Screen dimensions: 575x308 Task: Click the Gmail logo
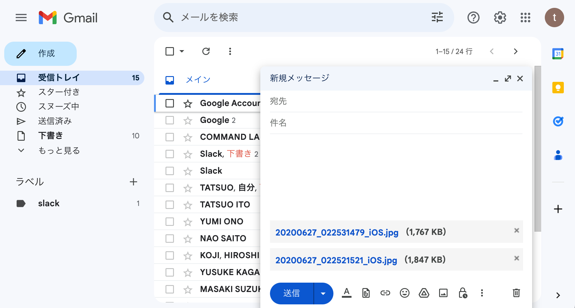pyautogui.click(x=68, y=18)
